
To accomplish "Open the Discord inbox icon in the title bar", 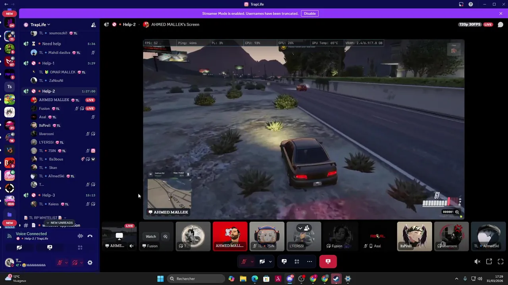I will tap(461, 4).
